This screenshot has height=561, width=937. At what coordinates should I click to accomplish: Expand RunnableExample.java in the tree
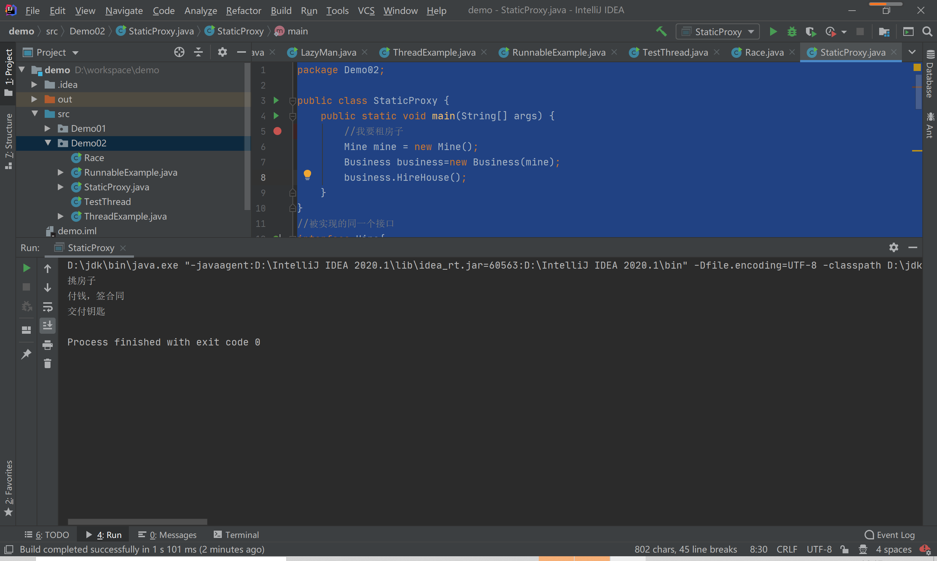pyautogui.click(x=60, y=172)
